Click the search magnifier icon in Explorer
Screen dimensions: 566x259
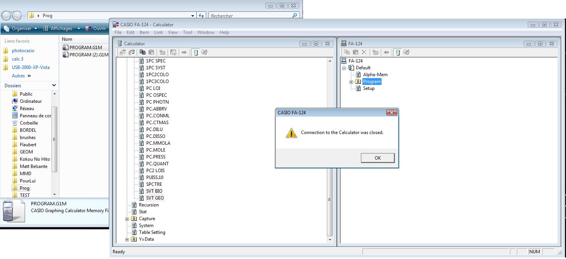[294, 16]
